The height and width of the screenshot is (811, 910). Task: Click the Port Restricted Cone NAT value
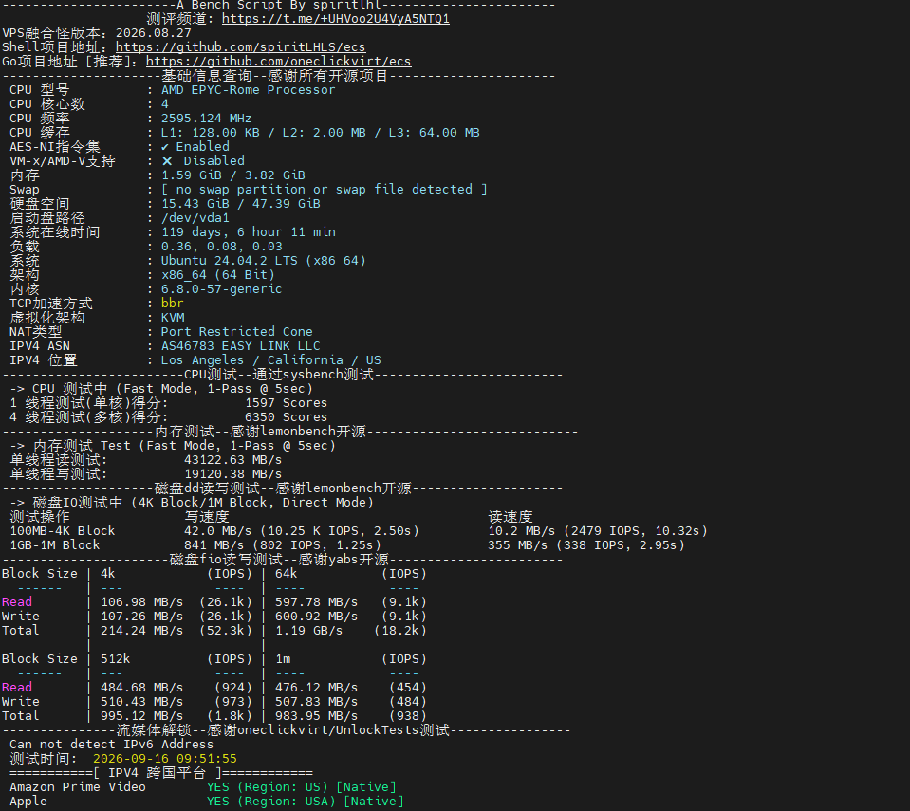pyautogui.click(x=237, y=332)
